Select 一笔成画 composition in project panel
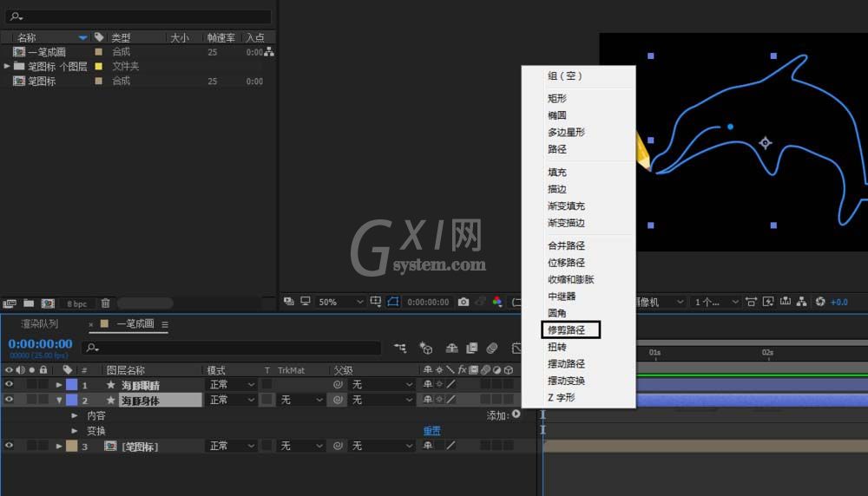 click(47, 52)
